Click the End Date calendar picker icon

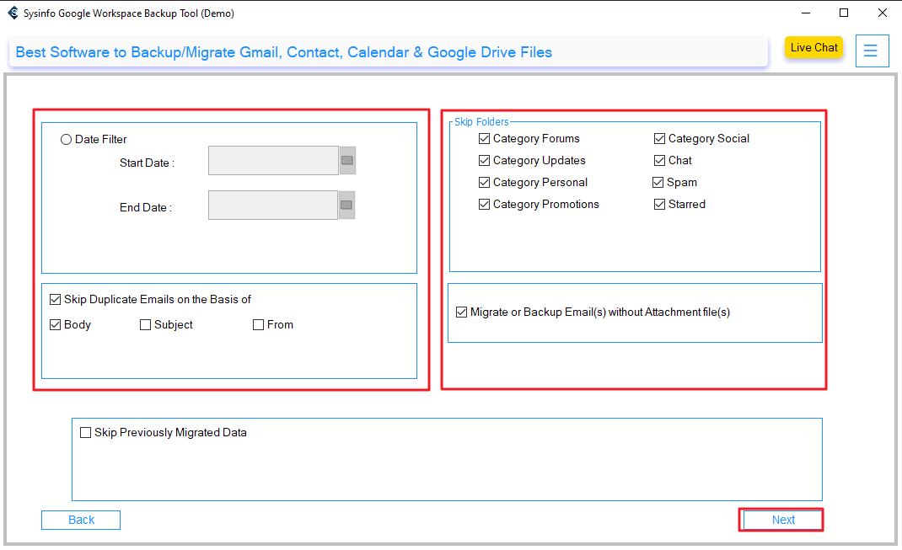click(346, 205)
